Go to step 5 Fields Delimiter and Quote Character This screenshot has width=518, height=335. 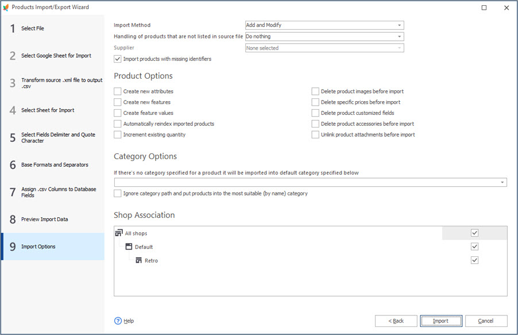click(53, 137)
